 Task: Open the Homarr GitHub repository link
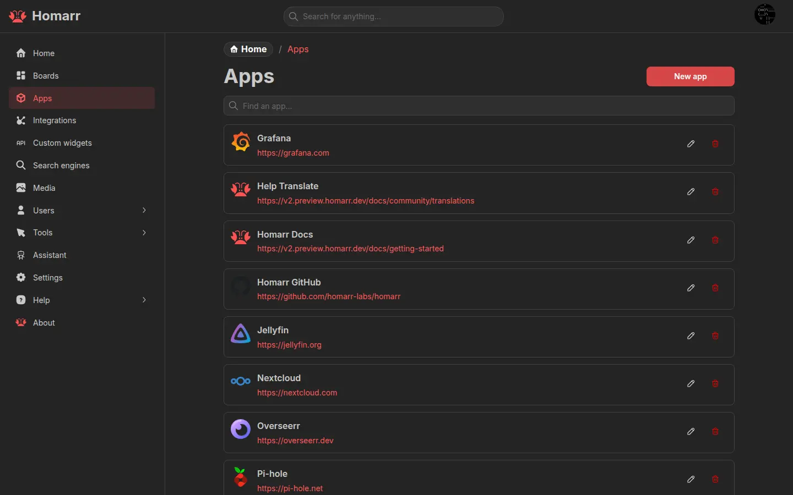[329, 296]
